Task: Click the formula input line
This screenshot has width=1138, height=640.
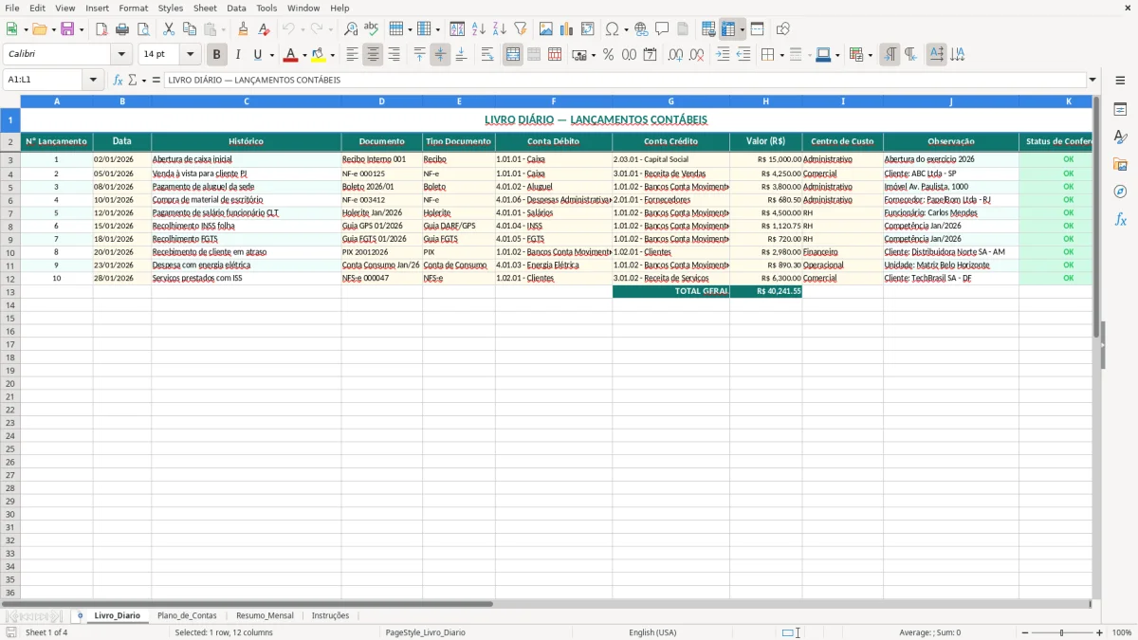Action: (x=625, y=80)
